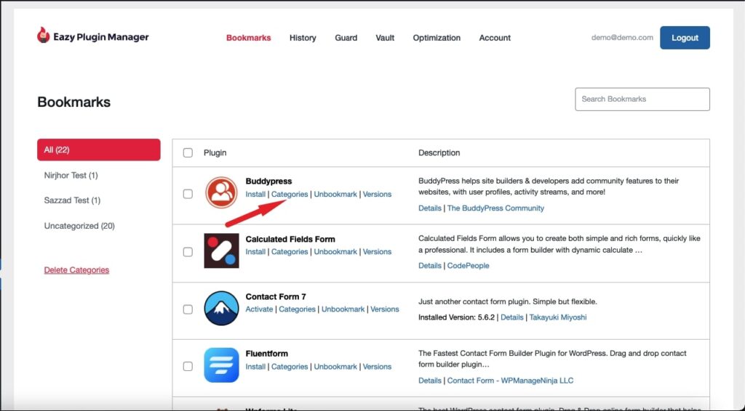
Task: Open Categories for Contact Form 7
Action: [297, 309]
